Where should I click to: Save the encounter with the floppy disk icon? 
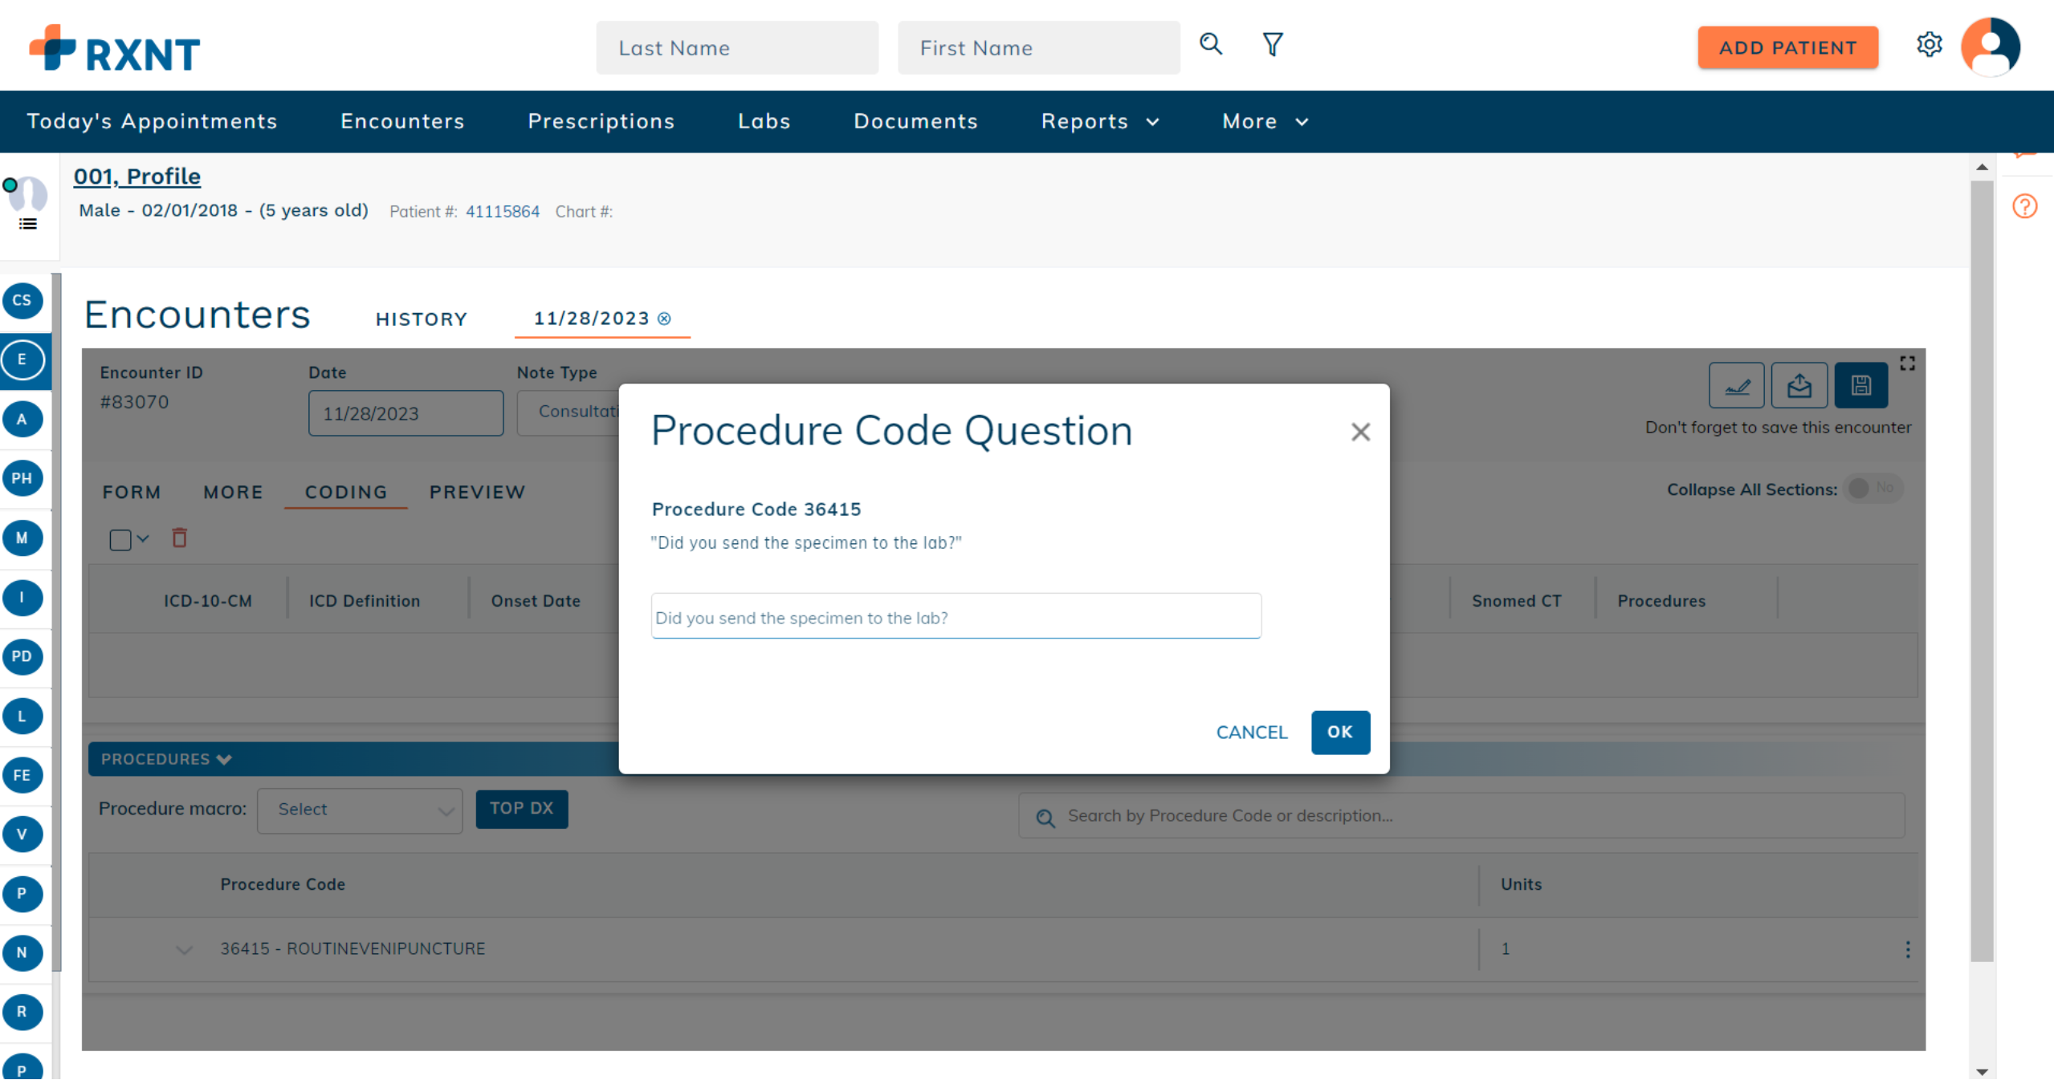1860,386
